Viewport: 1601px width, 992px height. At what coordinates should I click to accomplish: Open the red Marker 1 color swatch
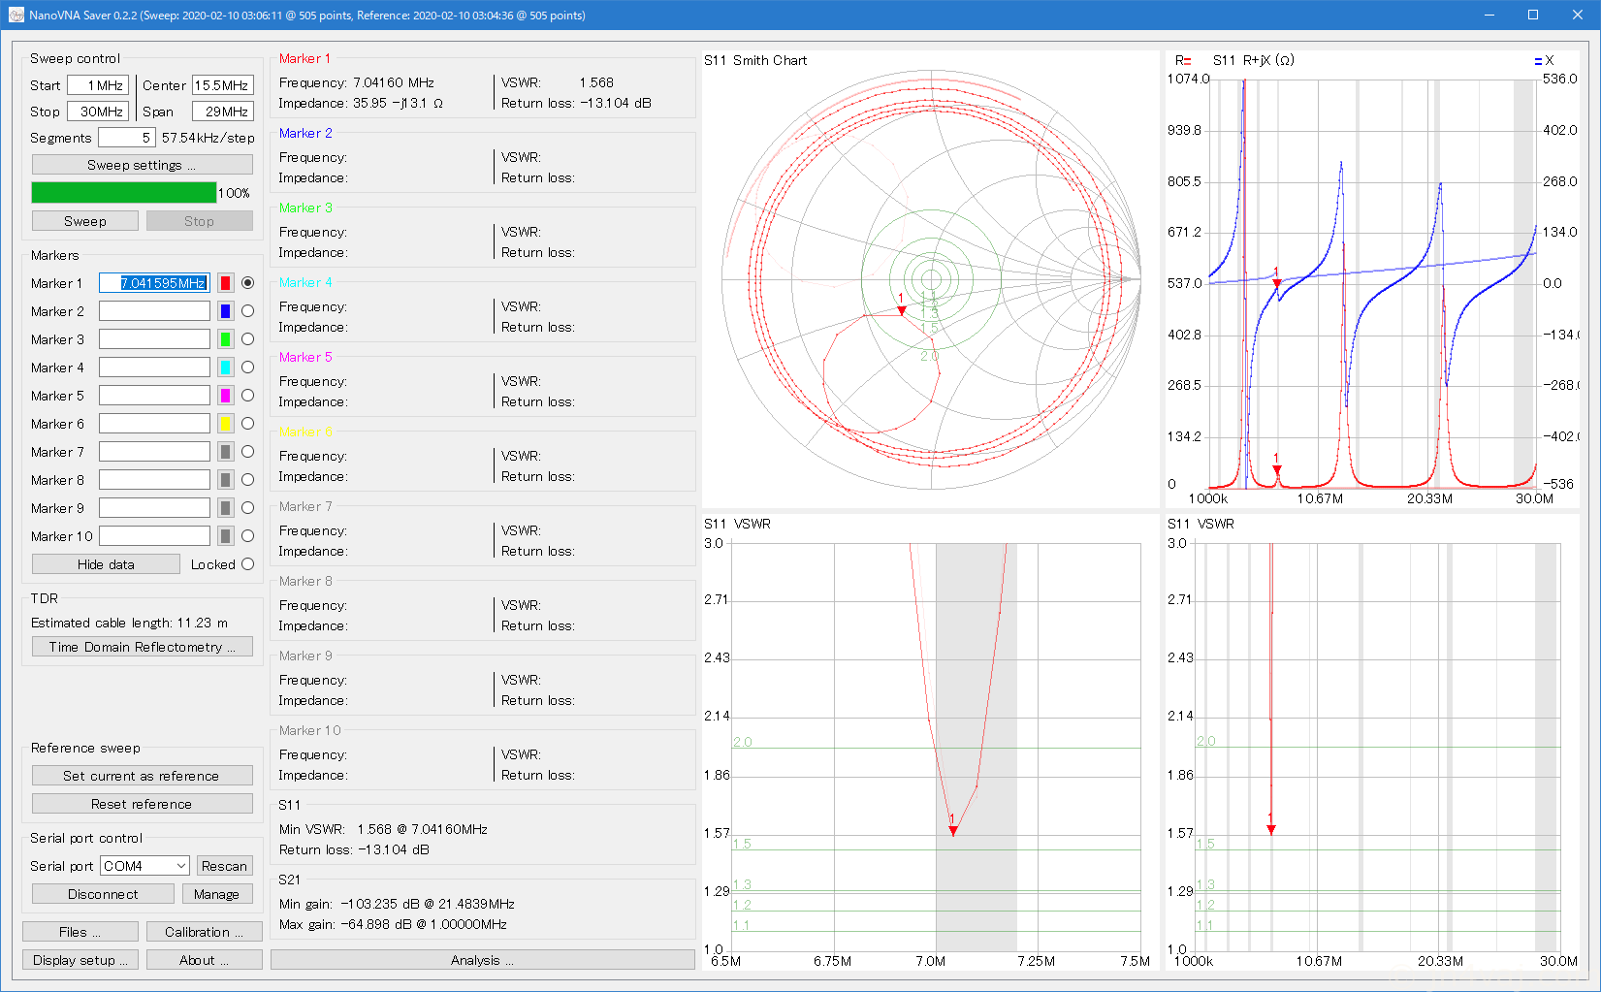pyautogui.click(x=225, y=283)
